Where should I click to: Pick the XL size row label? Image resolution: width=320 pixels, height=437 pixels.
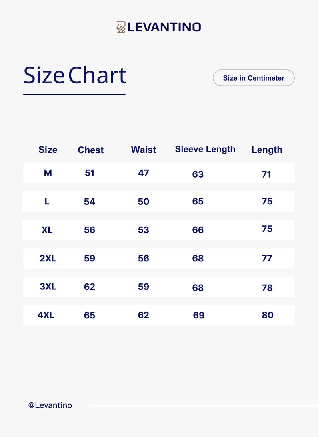tap(47, 230)
